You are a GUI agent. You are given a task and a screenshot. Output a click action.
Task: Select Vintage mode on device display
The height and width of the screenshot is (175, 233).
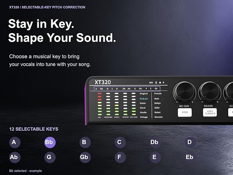pyautogui.click(x=144, y=117)
